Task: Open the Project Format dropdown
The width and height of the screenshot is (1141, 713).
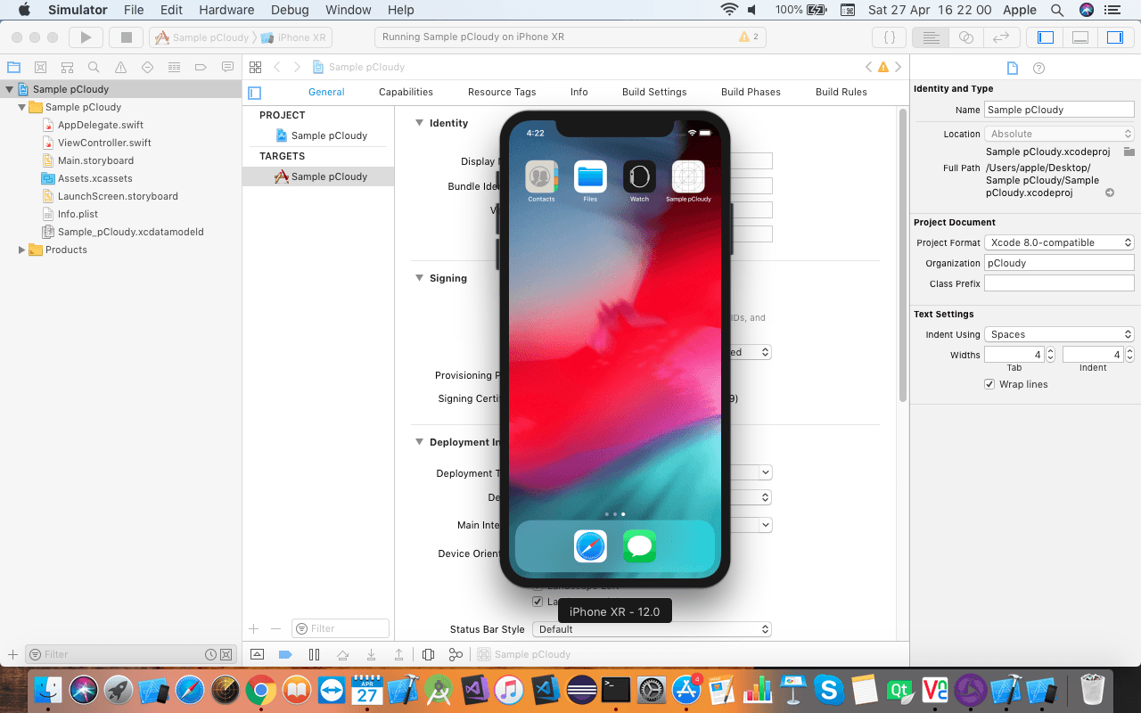Action: pos(1059,242)
